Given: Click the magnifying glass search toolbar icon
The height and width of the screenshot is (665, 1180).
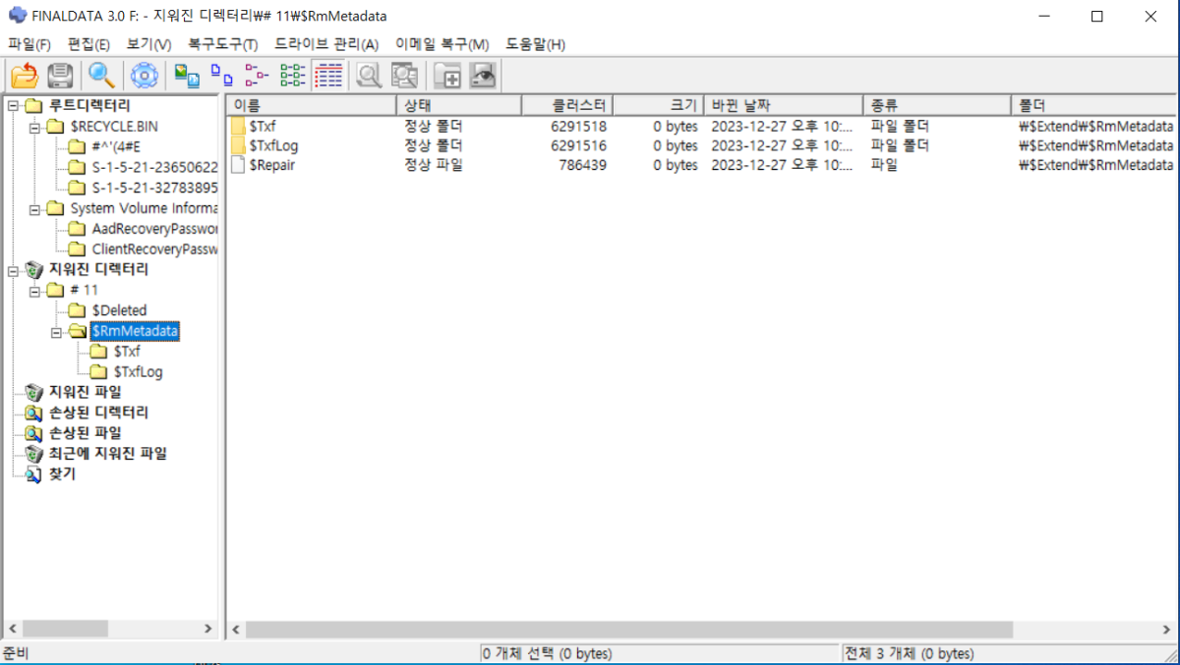Looking at the screenshot, I should click(101, 75).
